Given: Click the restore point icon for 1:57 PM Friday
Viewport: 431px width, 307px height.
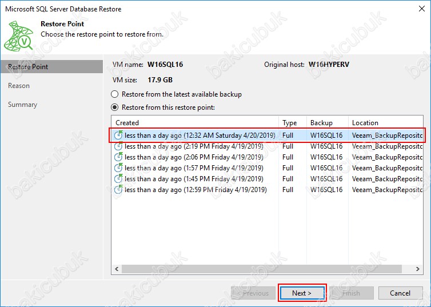Looking at the screenshot, I should 118,168.
